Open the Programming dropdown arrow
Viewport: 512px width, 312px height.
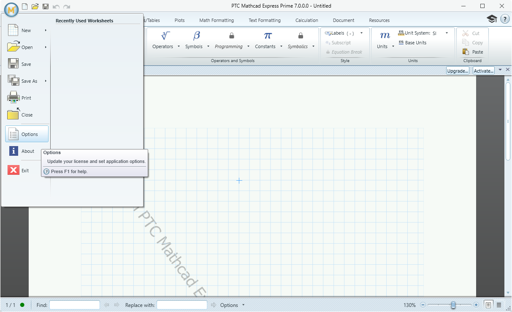pyautogui.click(x=248, y=46)
